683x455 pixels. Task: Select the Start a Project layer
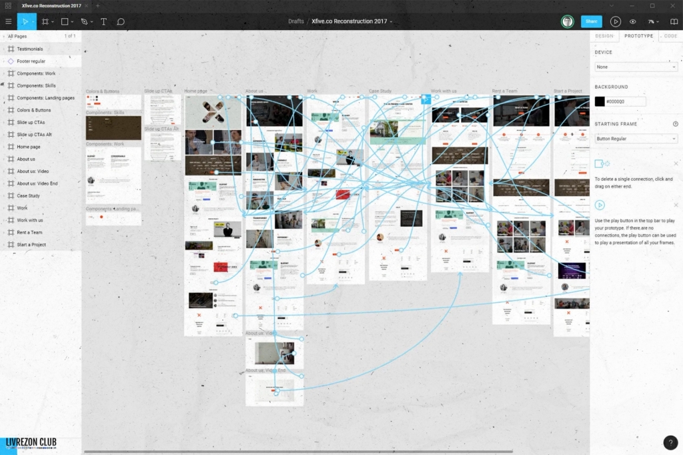click(41, 244)
